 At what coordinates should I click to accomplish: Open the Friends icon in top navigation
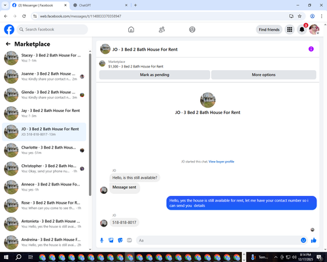click(162, 29)
